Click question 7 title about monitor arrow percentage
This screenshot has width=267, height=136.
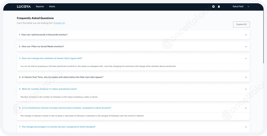tap(57, 127)
